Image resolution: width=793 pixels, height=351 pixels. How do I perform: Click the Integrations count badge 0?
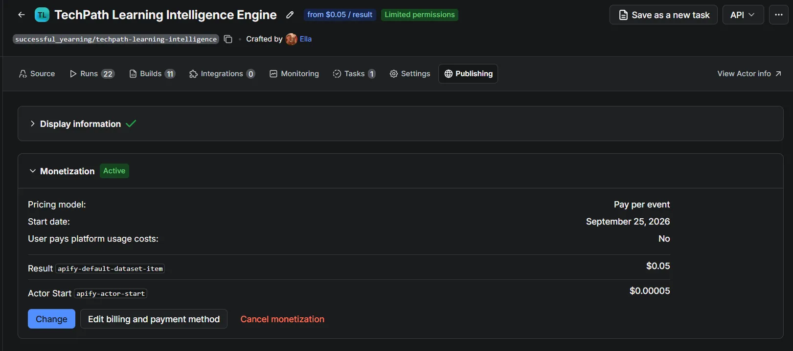[x=250, y=74]
